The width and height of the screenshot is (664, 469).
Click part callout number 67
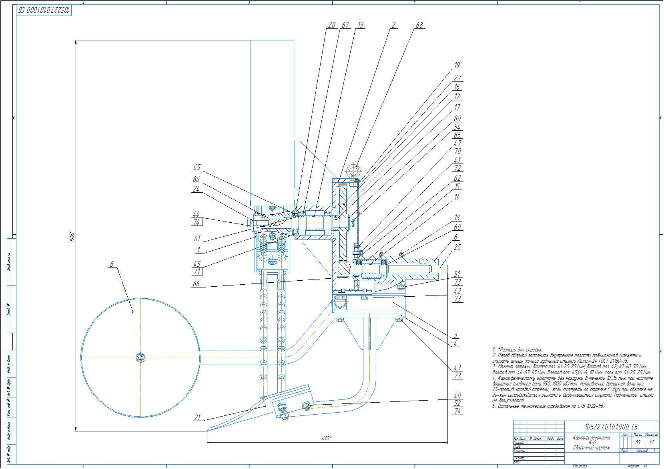pyautogui.click(x=345, y=25)
